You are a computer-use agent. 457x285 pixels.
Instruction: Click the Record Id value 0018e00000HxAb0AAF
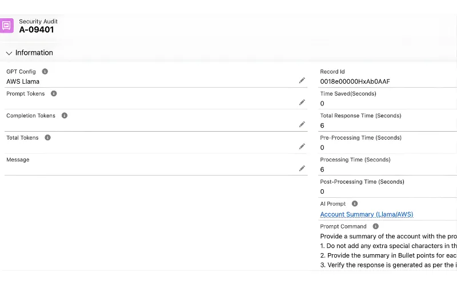pos(355,82)
